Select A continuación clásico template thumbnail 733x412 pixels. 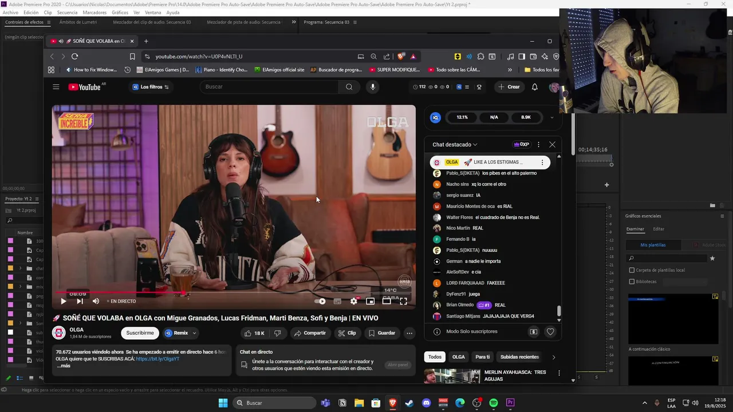click(x=673, y=319)
